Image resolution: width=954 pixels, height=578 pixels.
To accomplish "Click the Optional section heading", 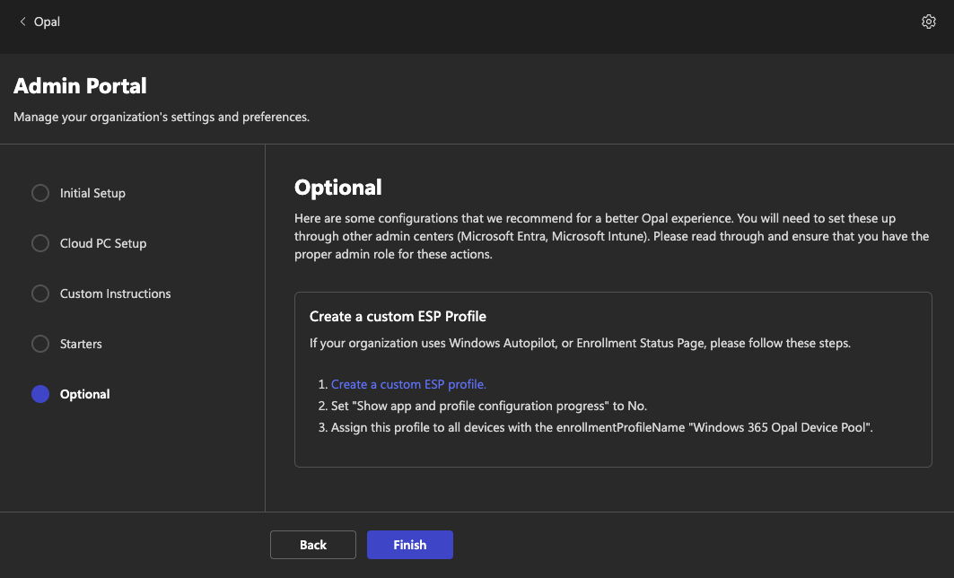I will point(338,187).
